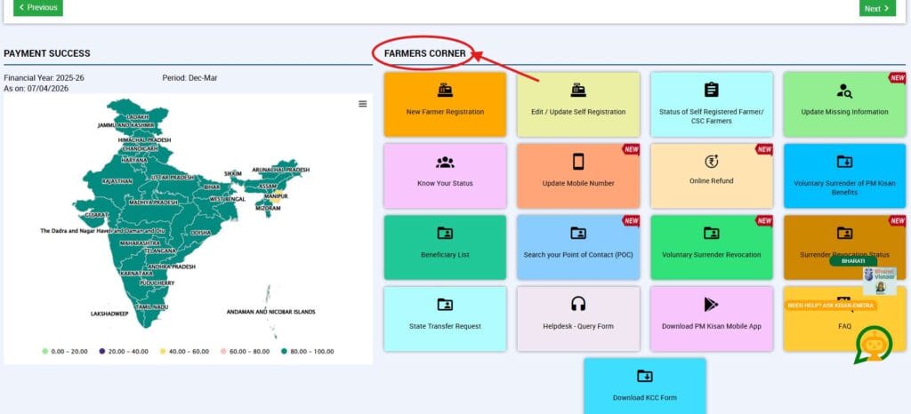Open the chart hamburger context menu

(363, 104)
